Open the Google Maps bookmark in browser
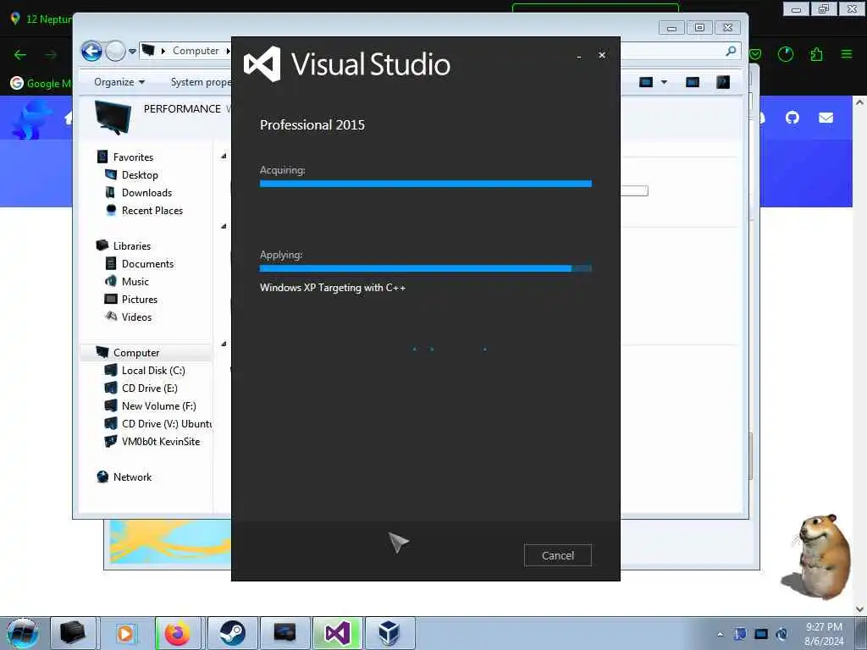This screenshot has width=867, height=650. coord(41,84)
